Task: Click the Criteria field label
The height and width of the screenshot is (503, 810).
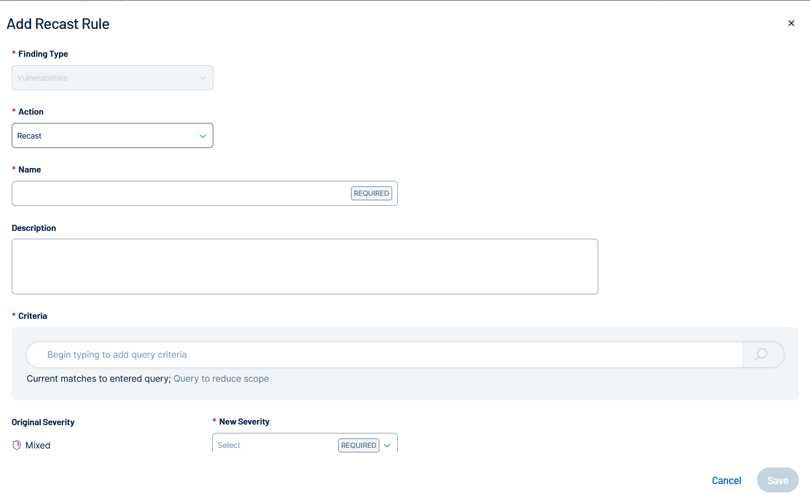Action: pos(32,316)
